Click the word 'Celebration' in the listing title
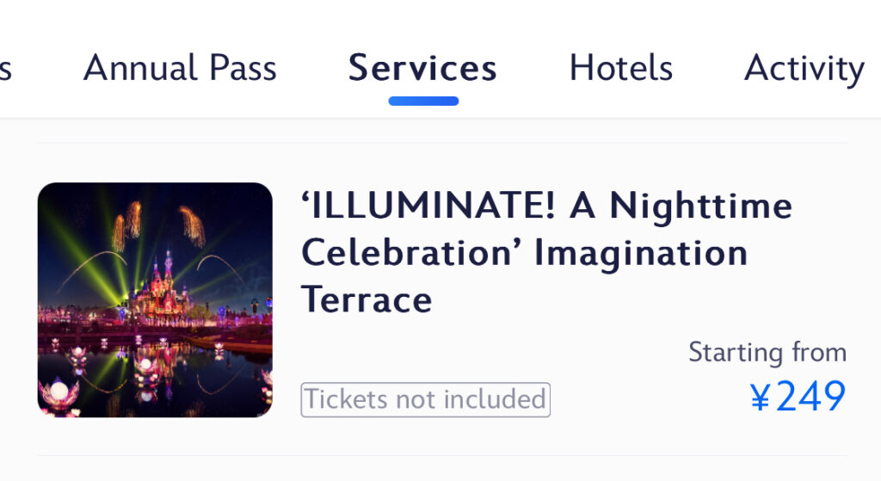 click(407, 252)
